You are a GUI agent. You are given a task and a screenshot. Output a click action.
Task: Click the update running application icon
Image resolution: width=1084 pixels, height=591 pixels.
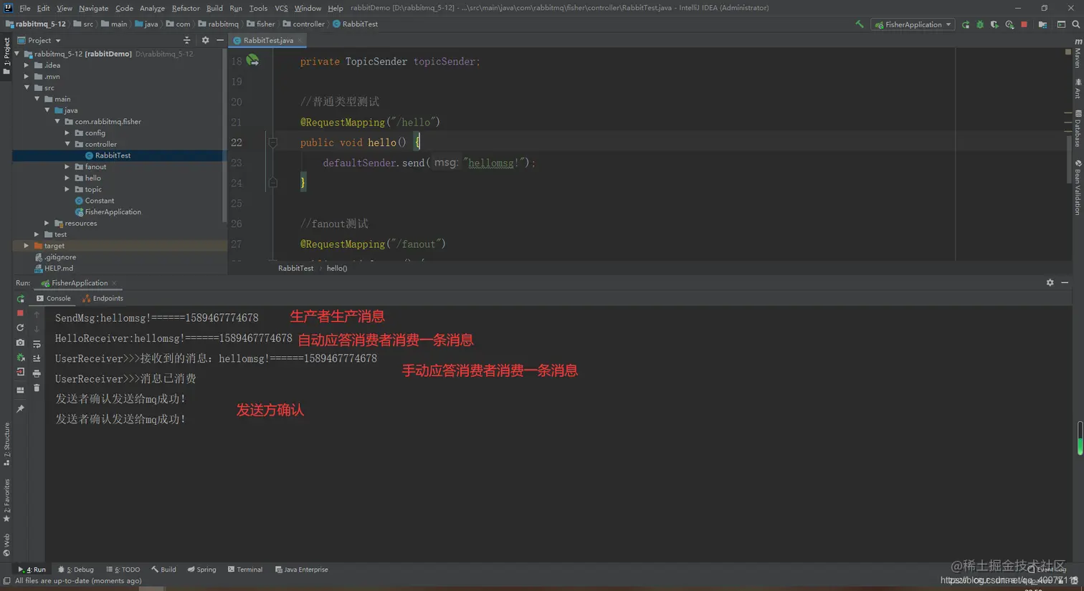tap(20, 328)
